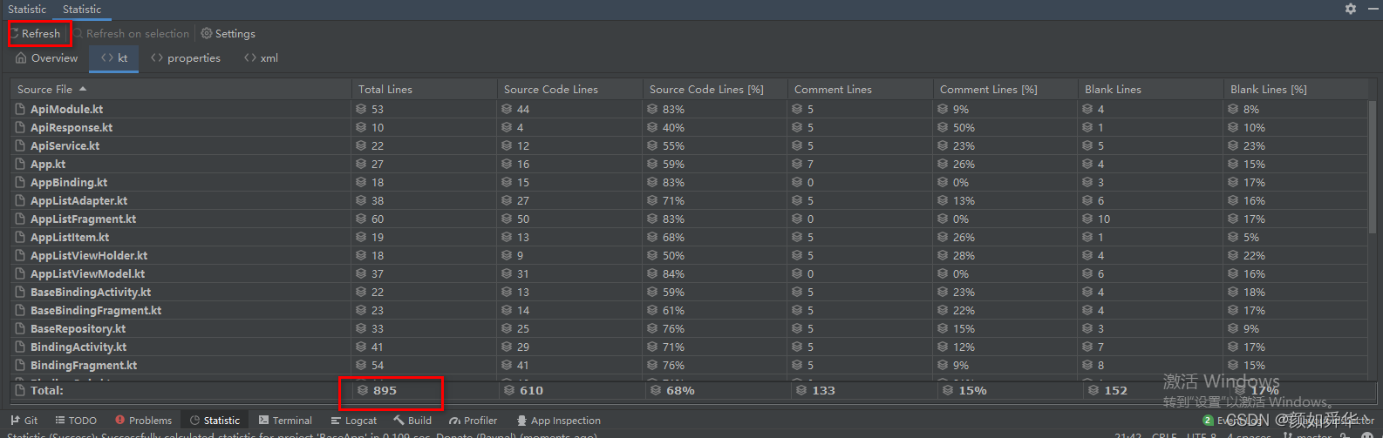Toggle the Statistic tool window button
The height and width of the screenshot is (438, 1383).
click(x=215, y=421)
